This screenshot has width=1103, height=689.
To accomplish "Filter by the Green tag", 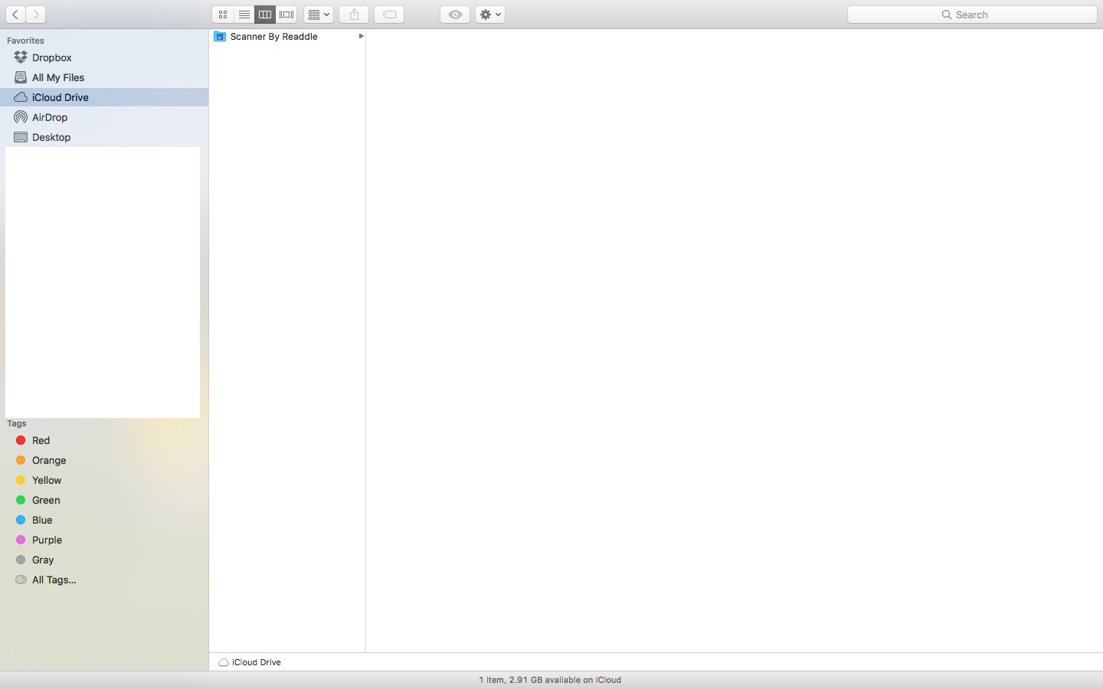I will 104,500.
